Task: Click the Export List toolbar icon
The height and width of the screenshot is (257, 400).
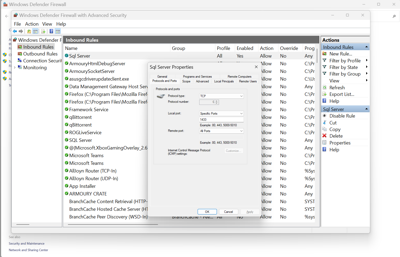Action: tap(43, 31)
